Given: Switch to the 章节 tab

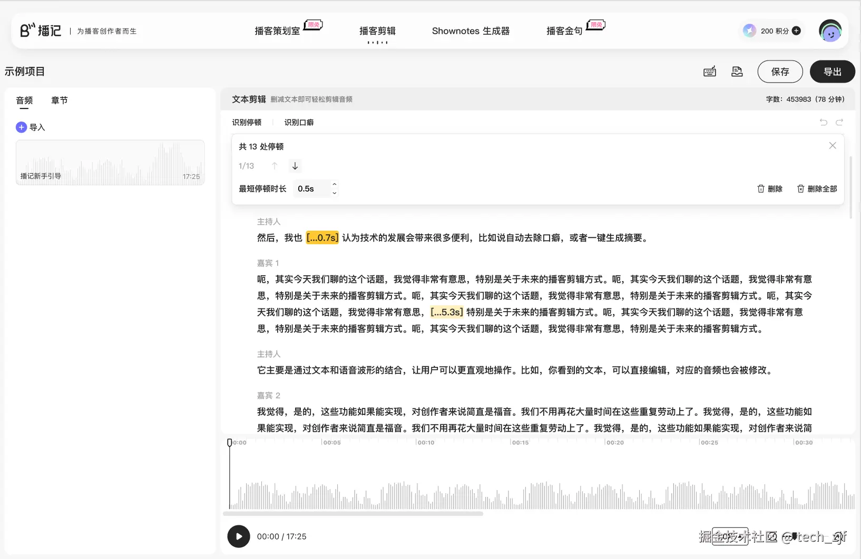Looking at the screenshot, I should (x=60, y=100).
